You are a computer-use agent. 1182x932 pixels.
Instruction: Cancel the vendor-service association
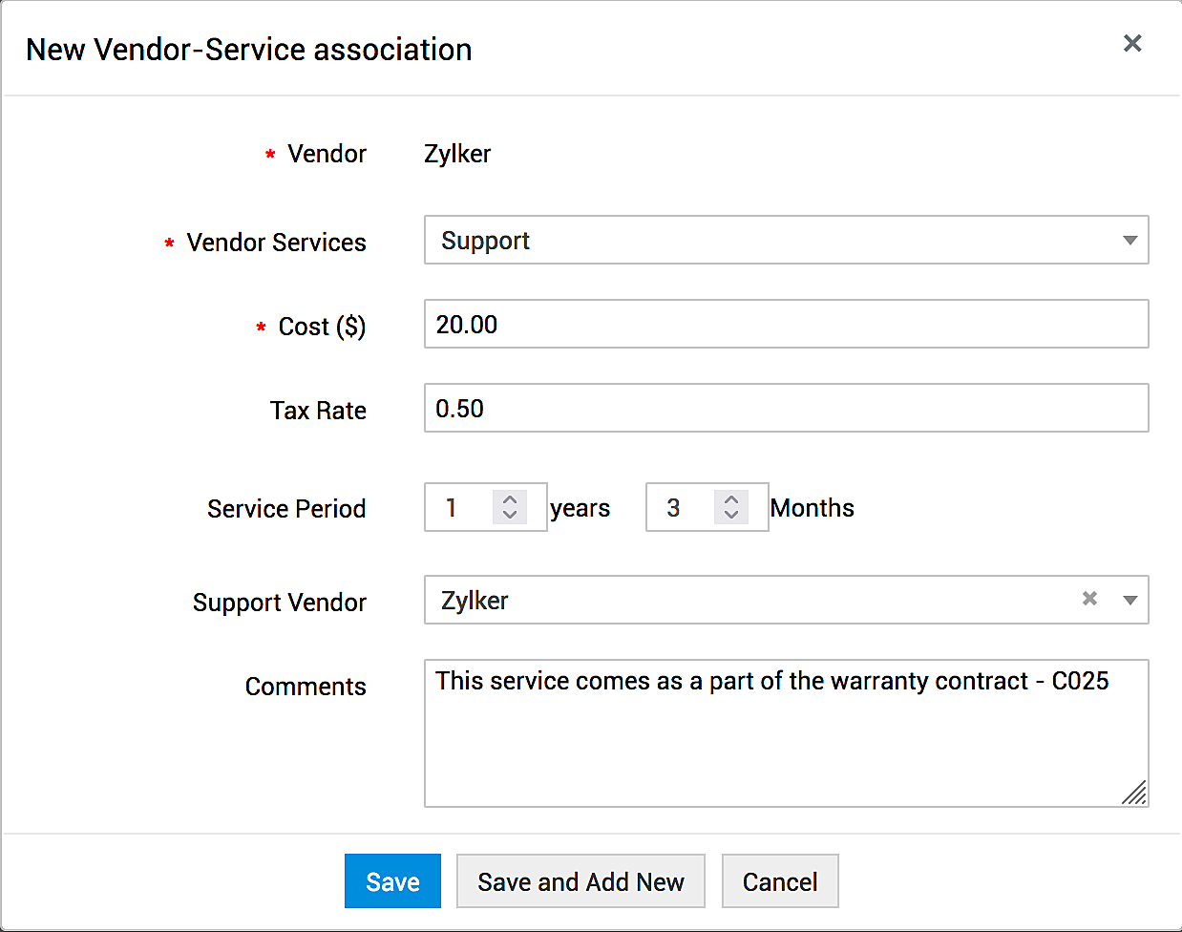(x=780, y=881)
